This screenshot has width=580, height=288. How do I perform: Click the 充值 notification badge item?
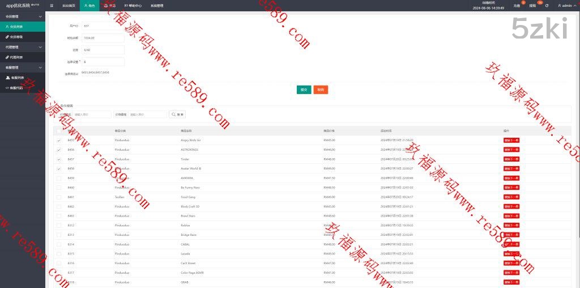[517, 5]
